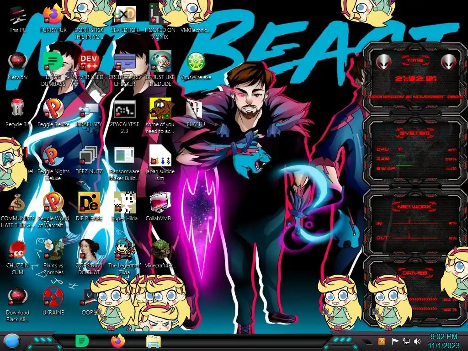Open the taskbar clock showing 9:02 PM
The height and width of the screenshot is (351, 468).
[x=444, y=341]
